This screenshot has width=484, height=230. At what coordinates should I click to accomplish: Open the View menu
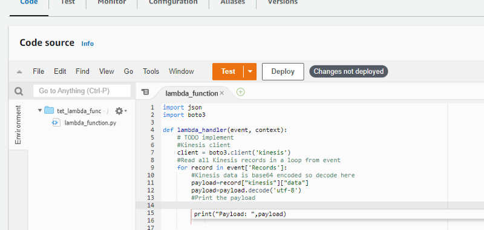tap(106, 71)
